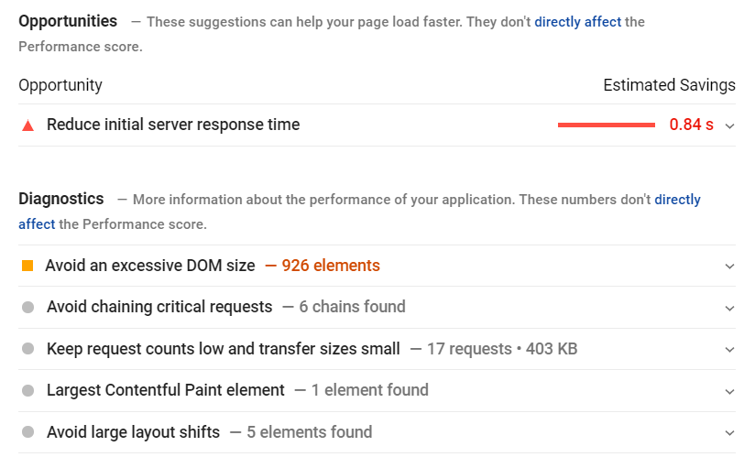Click 'Avoid large layout shifts' title
The image size is (755, 457).
point(133,432)
